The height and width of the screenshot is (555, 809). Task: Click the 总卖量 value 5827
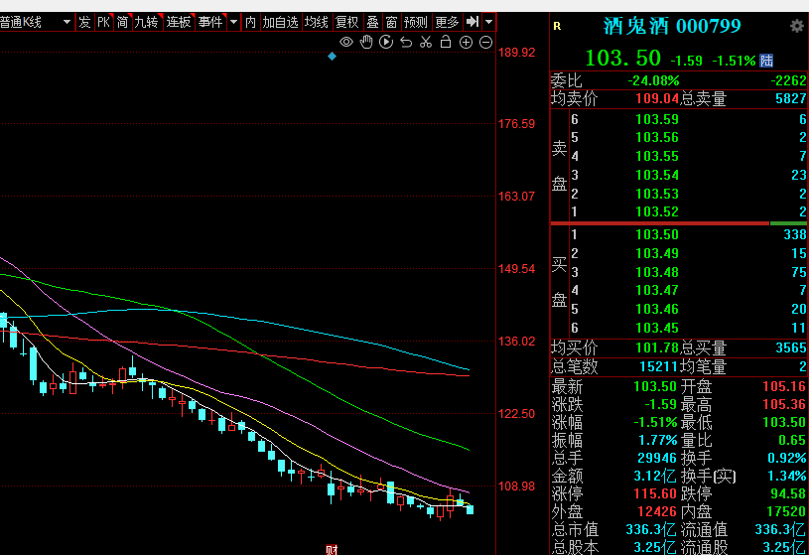(790, 98)
